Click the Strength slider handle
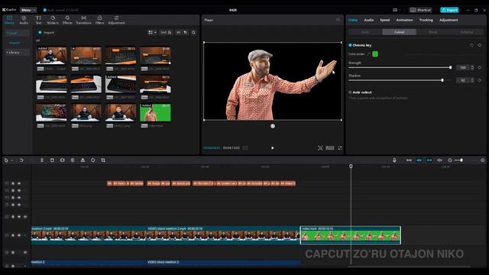The image size is (489, 275). pos(450,68)
